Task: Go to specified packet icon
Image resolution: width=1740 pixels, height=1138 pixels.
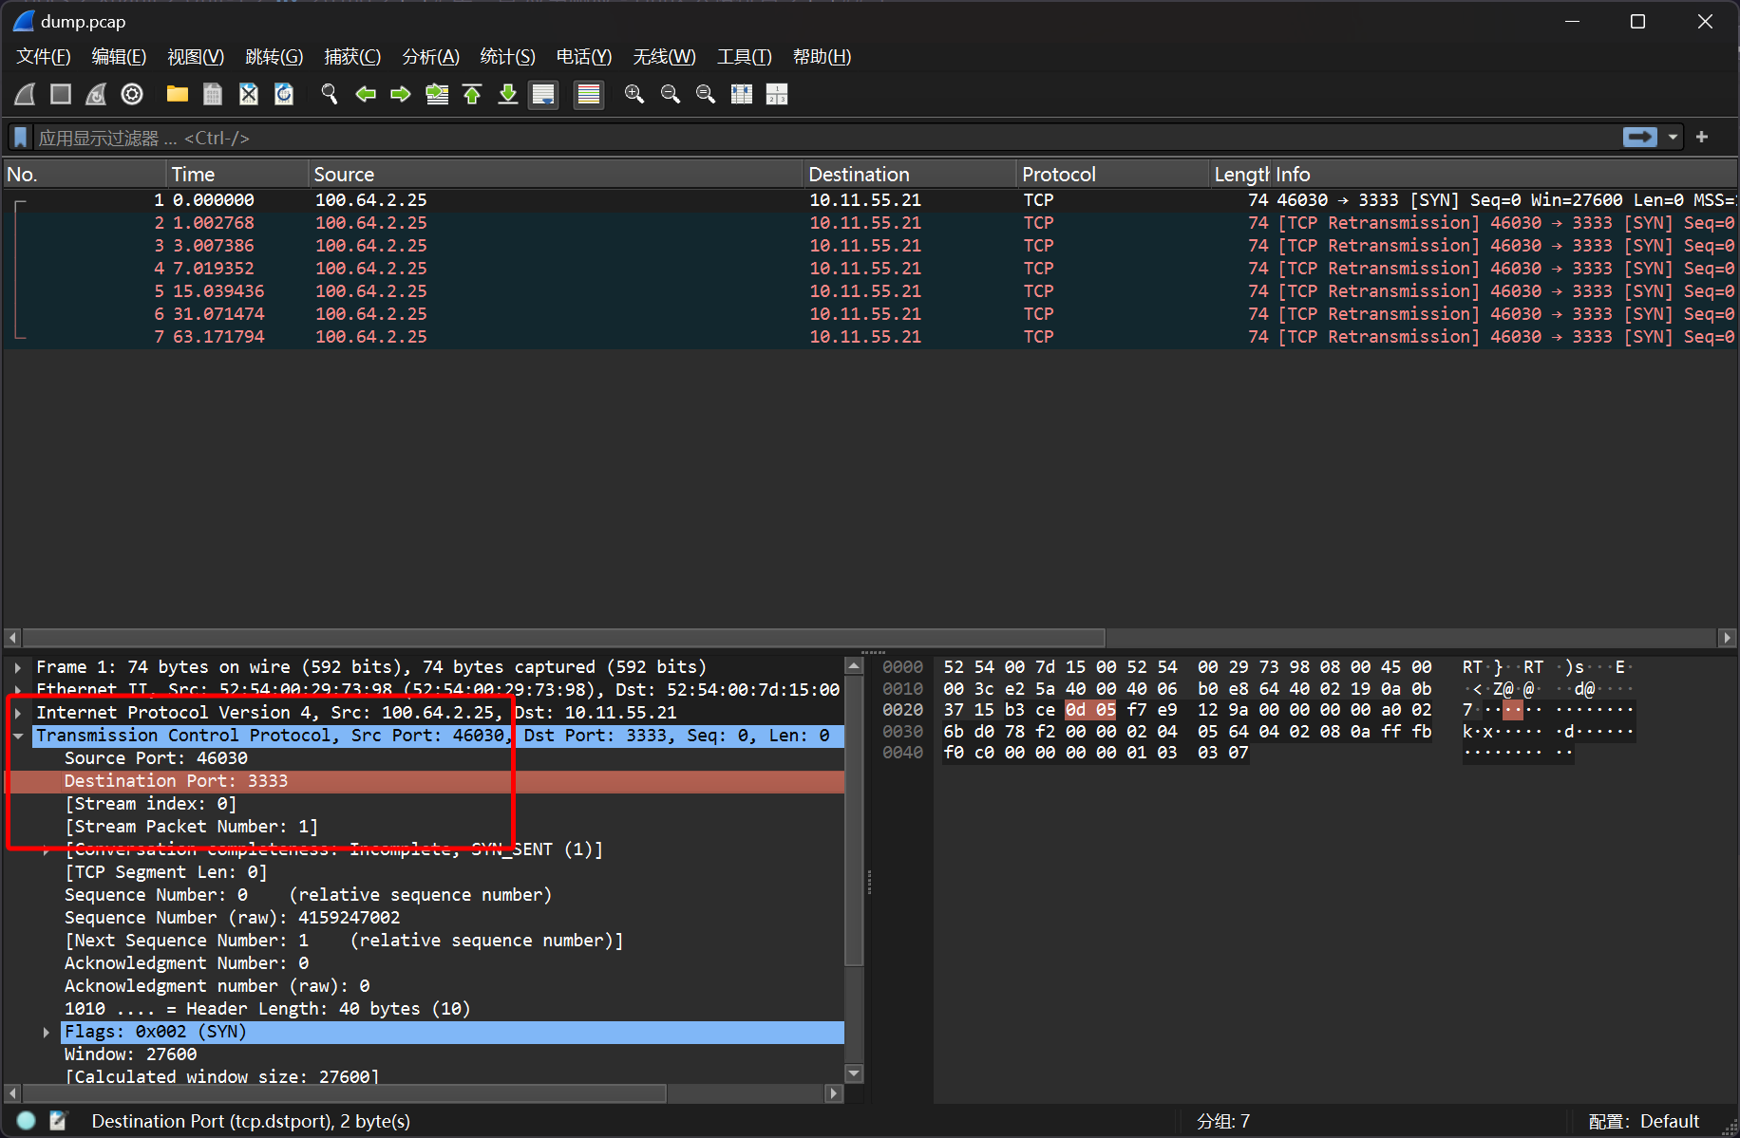Action: (437, 94)
